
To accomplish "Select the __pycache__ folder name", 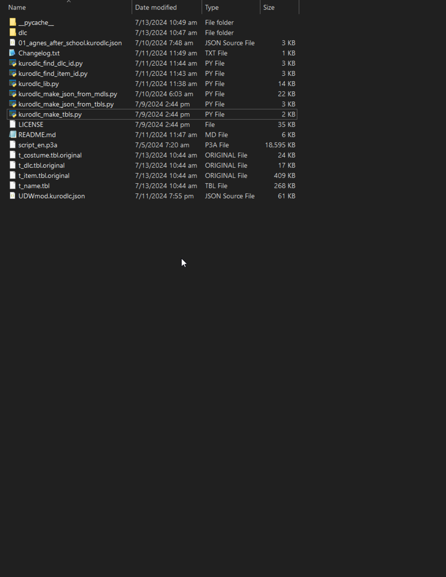I will [36, 22].
